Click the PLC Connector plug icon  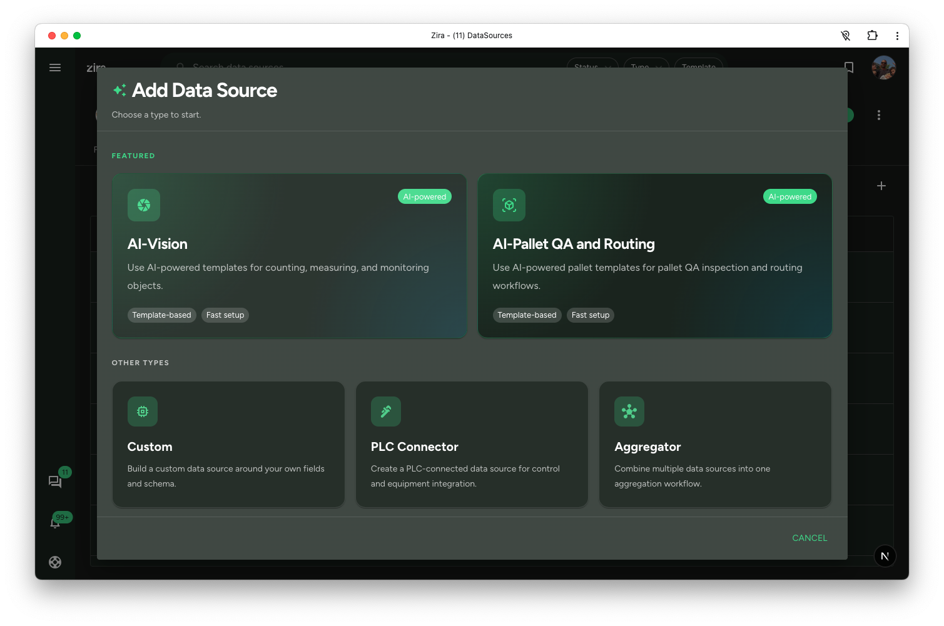click(x=386, y=411)
